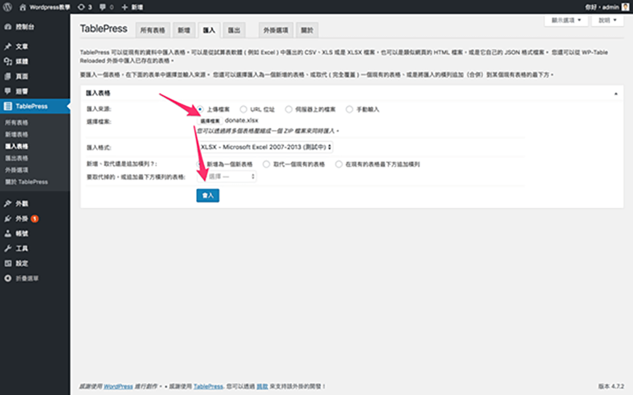Image resolution: width=633 pixels, height=395 pixels.
Task: Open the Posts pin icon in sidebar
Action: point(8,46)
